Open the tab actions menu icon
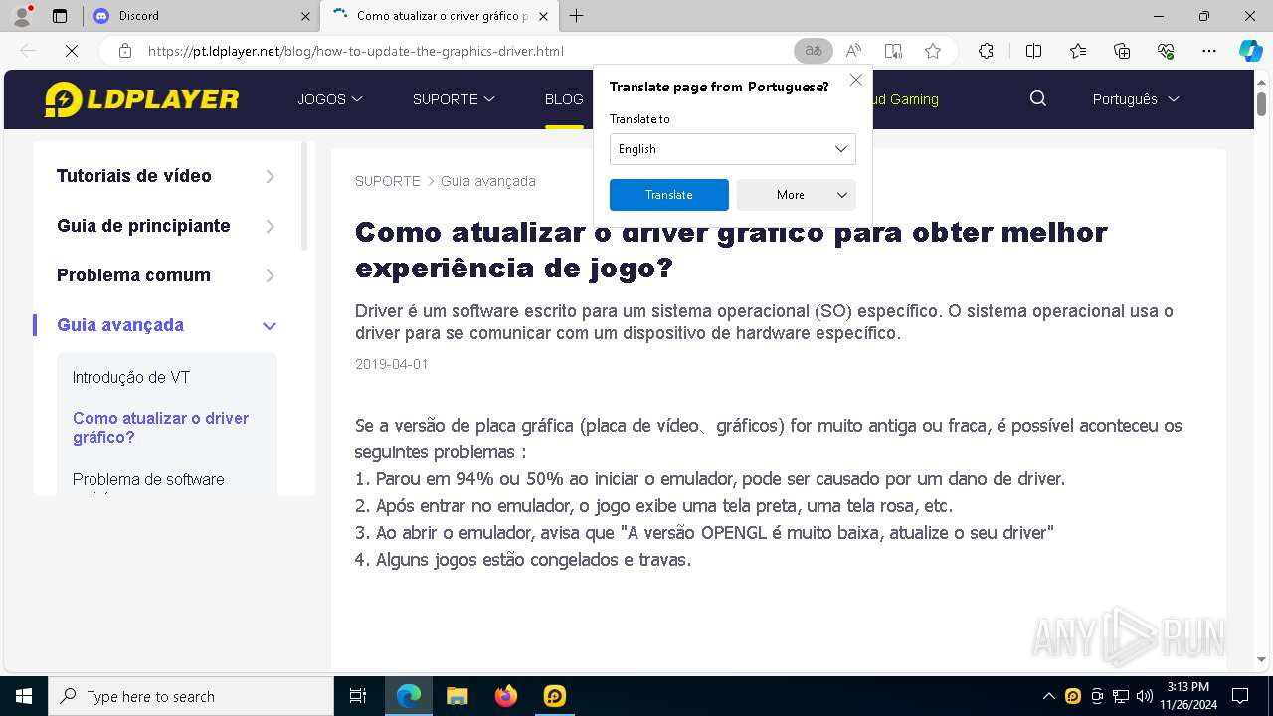The image size is (1273, 716). coord(60,16)
